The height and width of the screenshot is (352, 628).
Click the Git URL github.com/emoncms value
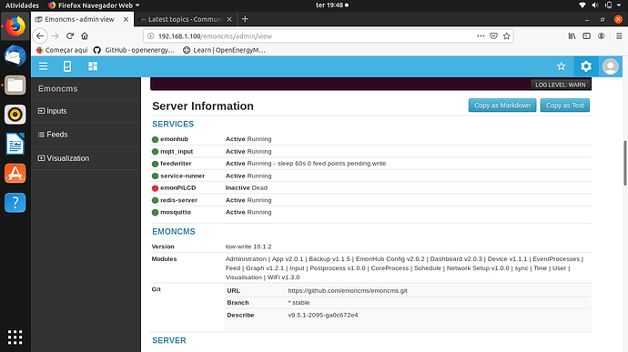pos(348,291)
